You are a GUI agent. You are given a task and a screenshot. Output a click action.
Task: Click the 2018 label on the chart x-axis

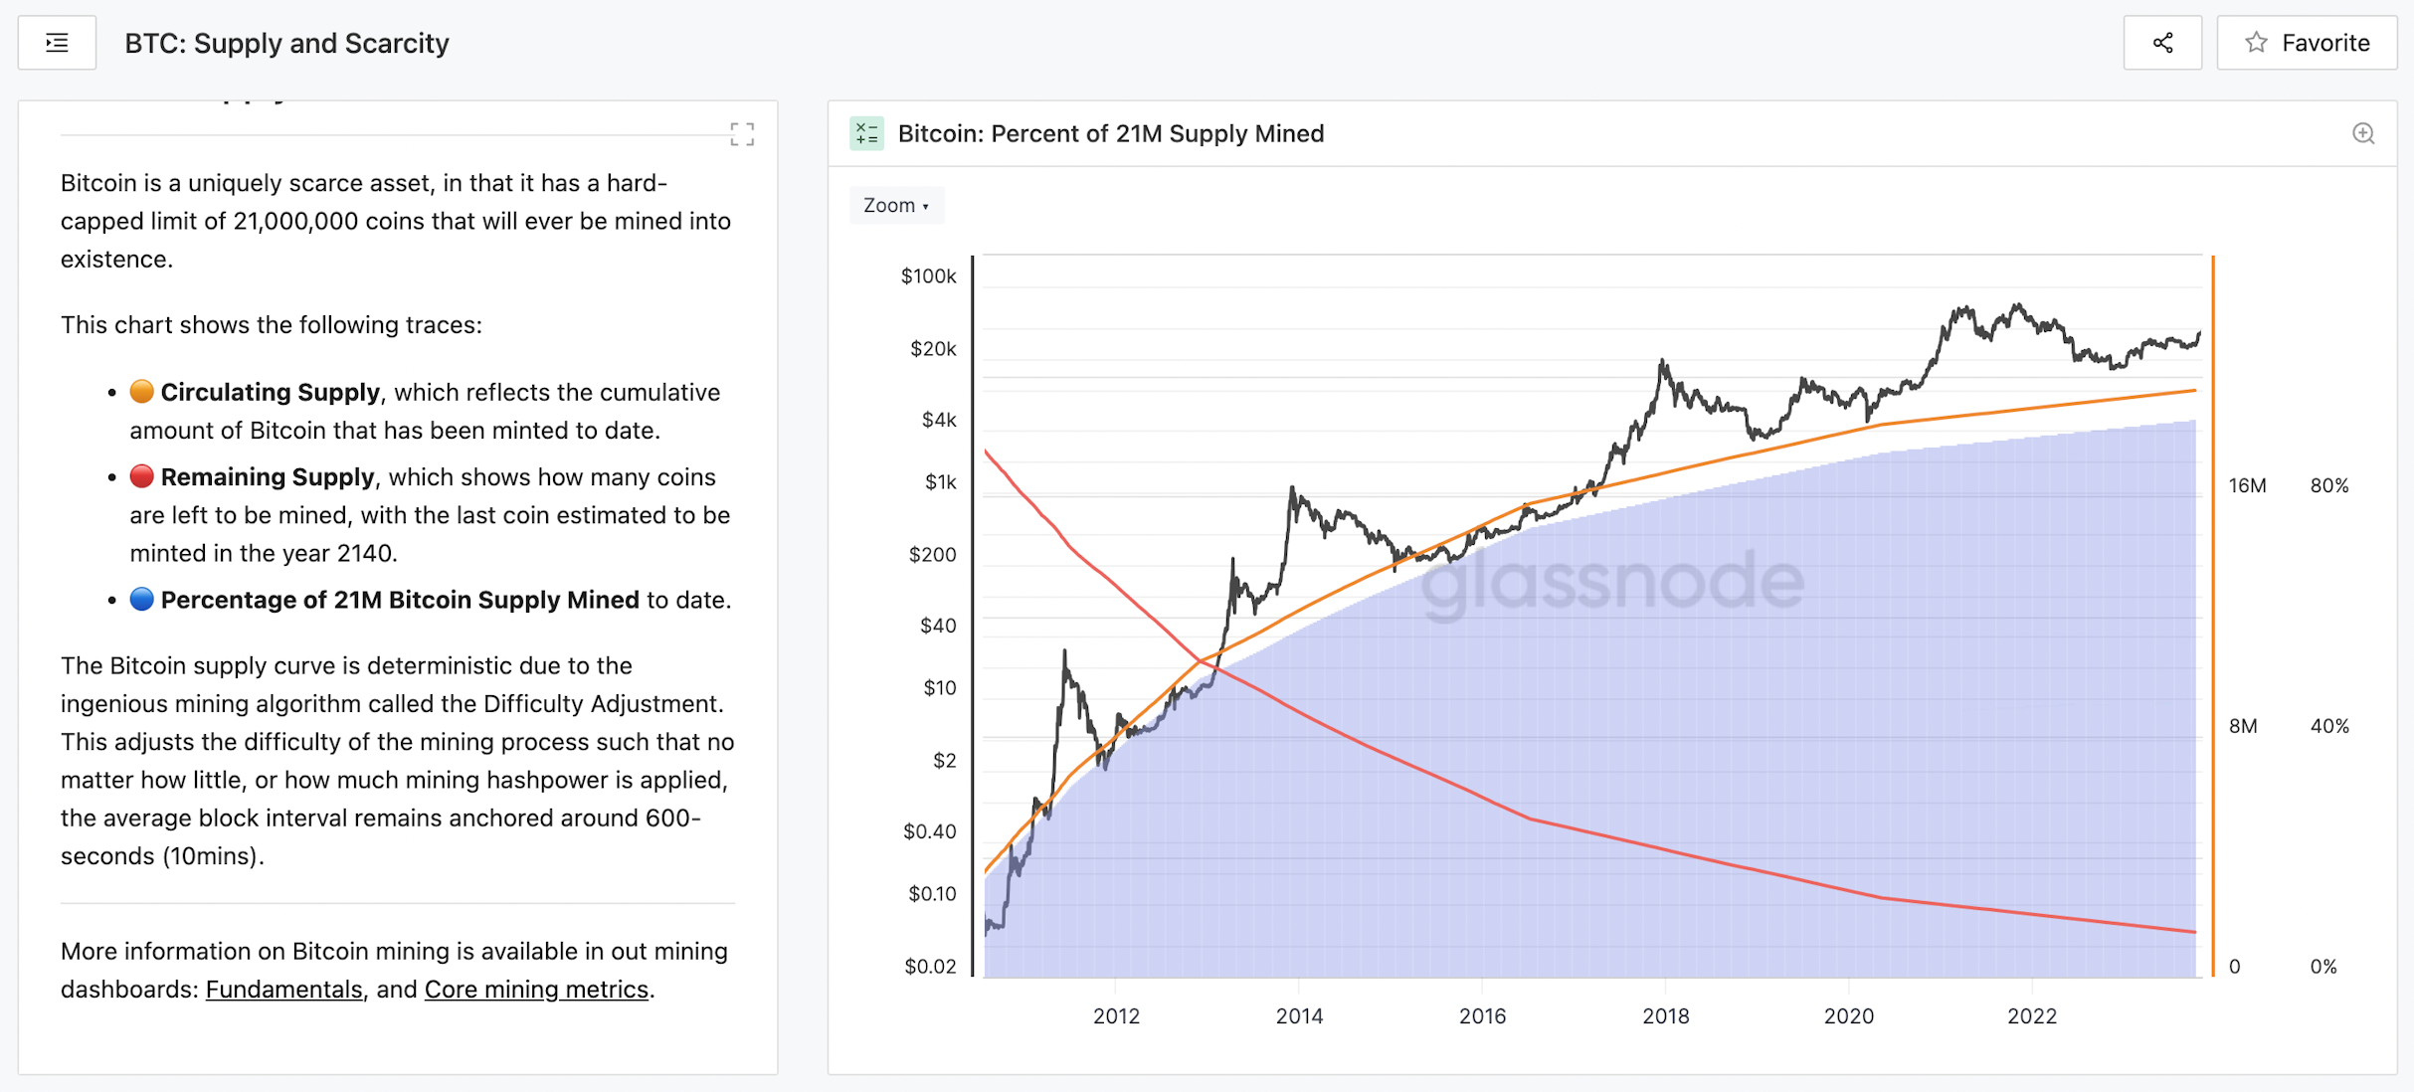point(1667,1016)
